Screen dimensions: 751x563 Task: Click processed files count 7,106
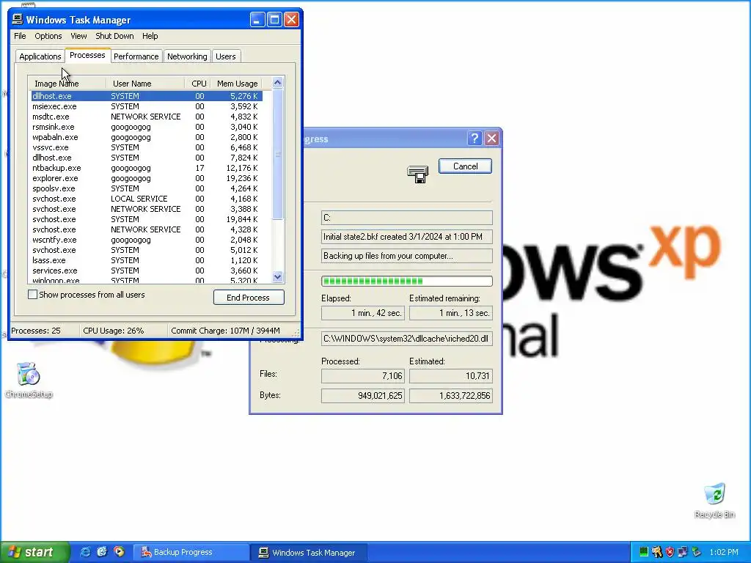tap(362, 376)
